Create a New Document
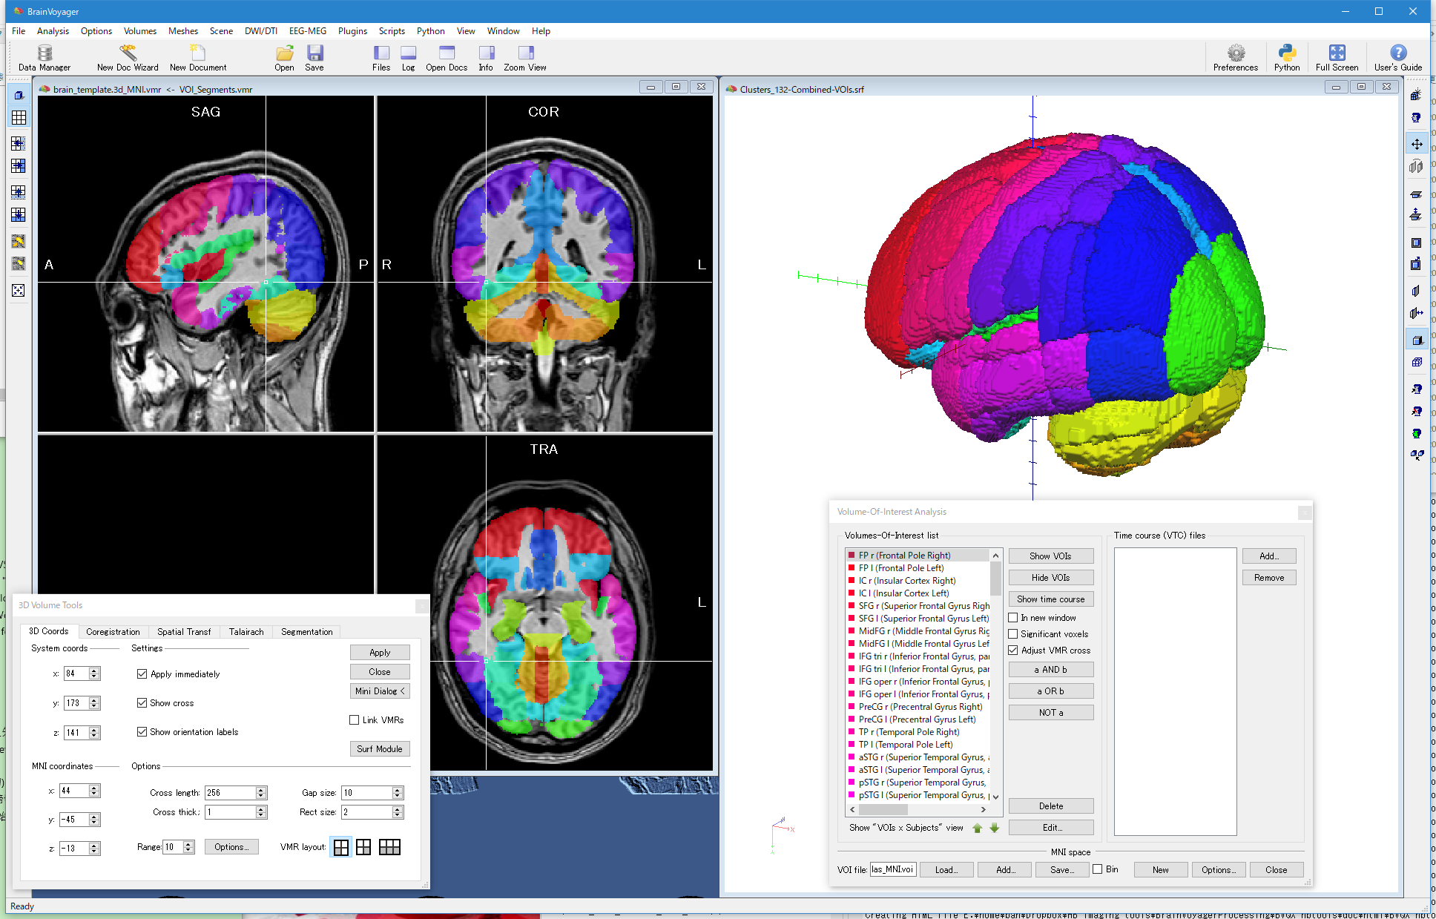1436x919 pixels. [198, 57]
